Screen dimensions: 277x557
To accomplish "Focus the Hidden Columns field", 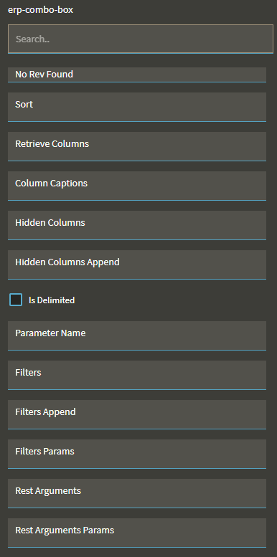I will coord(137,226).
